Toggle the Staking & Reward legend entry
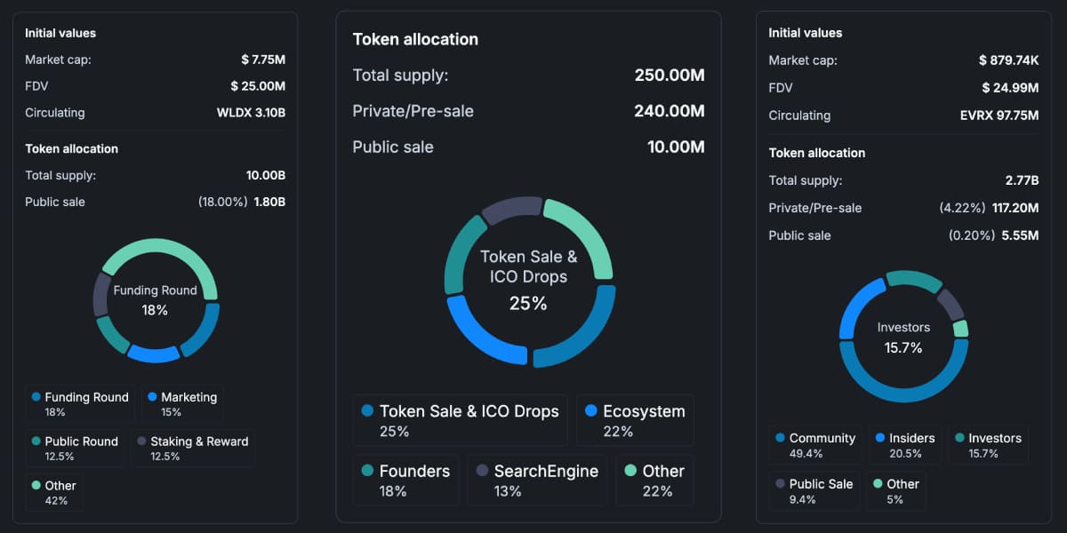This screenshot has height=533, width=1067. 193,449
